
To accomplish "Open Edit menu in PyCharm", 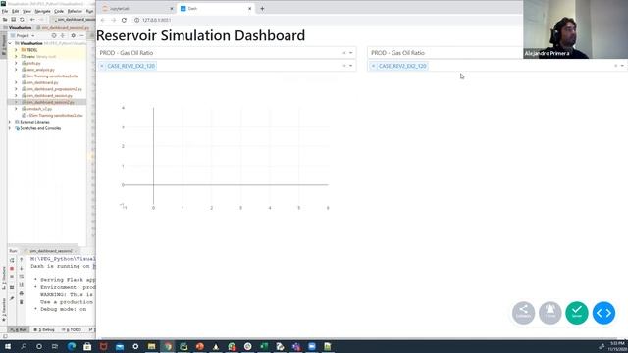I will pos(16,11).
